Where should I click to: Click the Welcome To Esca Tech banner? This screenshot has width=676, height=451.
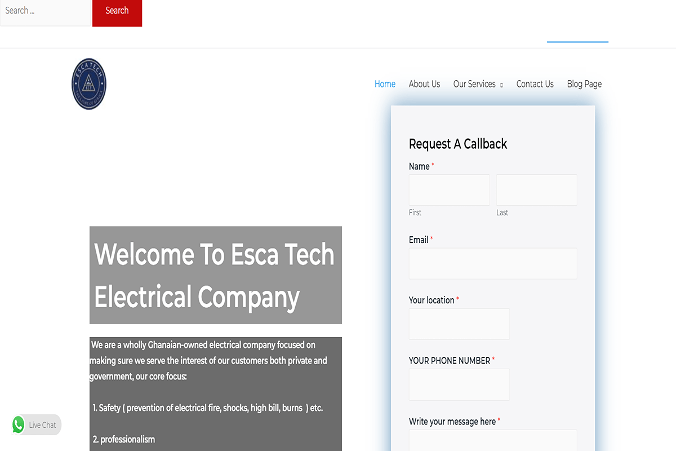tap(215, 275)
